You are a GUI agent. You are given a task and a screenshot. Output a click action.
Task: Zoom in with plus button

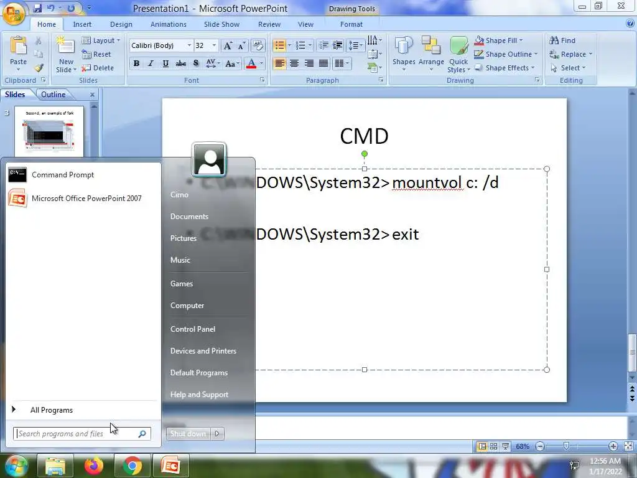click(613, 446)
